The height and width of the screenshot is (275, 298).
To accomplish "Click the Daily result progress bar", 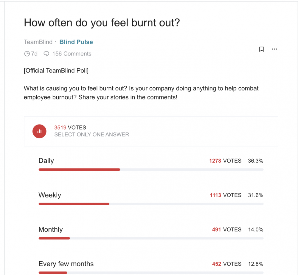I will point(151,170).
